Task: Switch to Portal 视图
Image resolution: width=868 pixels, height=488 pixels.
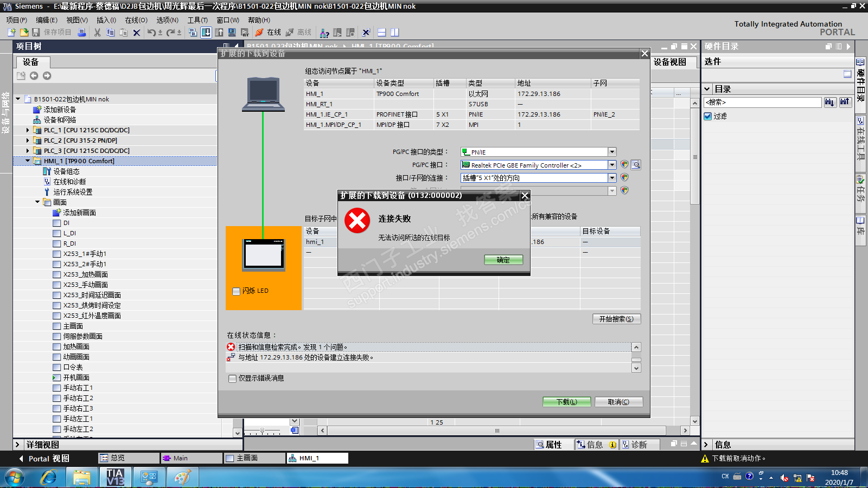Action: click(44, 459)
